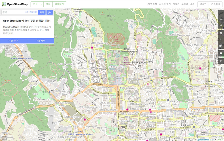This screenshot has width=224, height=141.
Task: Open directions using the arrow icon beside 가기
Action: pyautogui.click(x=50, y=12)
